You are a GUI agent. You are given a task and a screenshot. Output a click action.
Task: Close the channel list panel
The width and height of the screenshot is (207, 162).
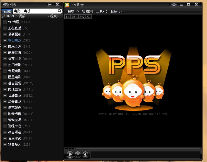[57, 5]
